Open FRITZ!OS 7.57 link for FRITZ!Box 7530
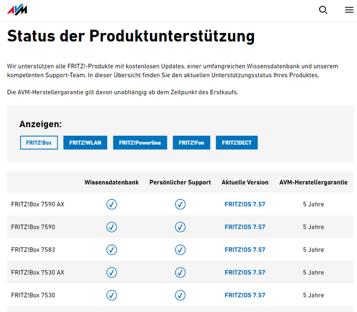Screen dimensions: 357x312 click(245, 295)
